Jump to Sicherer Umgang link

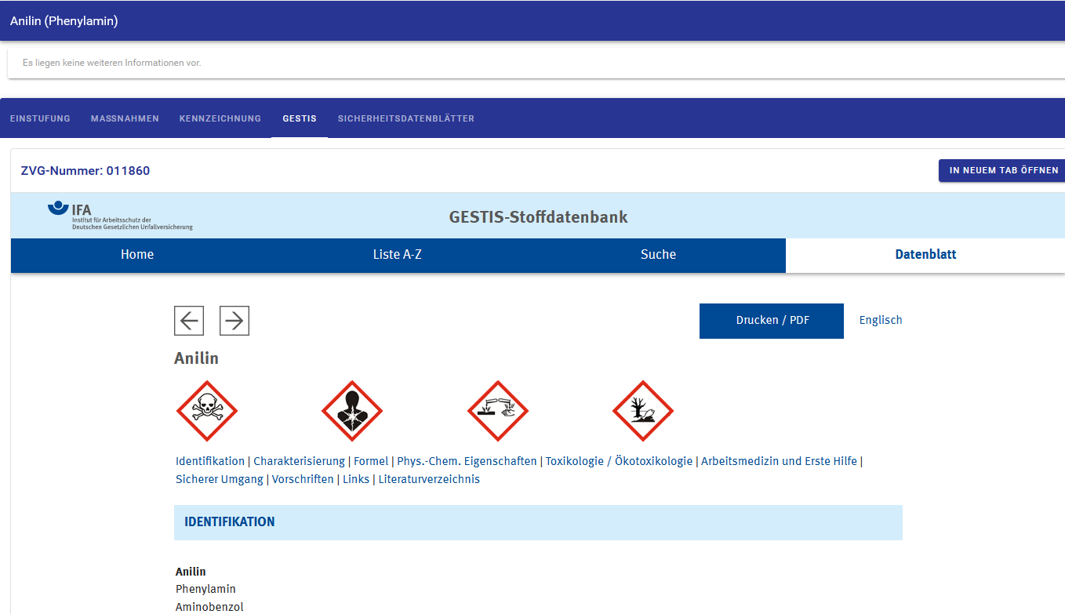click(x=220, y=479)
